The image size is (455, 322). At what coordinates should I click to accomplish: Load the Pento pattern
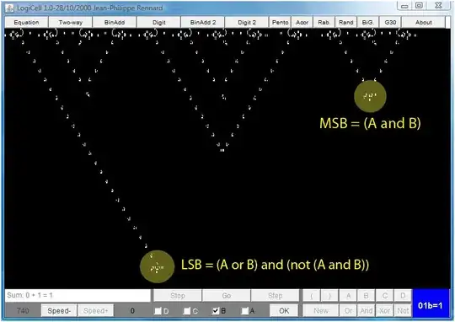click(x=280, y=23)
